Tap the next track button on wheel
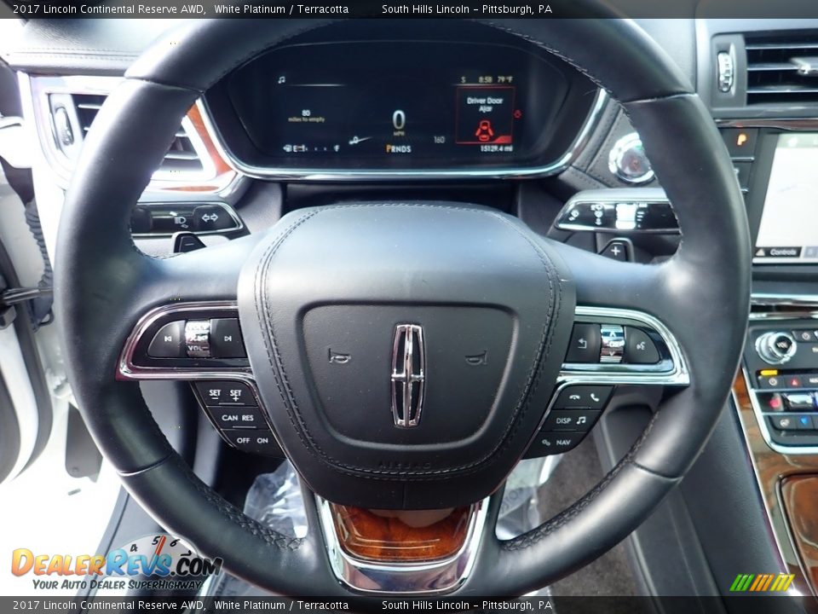 (x=228, y=339)
